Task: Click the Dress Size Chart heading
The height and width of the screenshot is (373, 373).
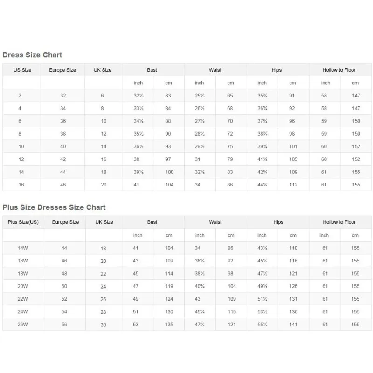Action: click(x=32, y=55)
